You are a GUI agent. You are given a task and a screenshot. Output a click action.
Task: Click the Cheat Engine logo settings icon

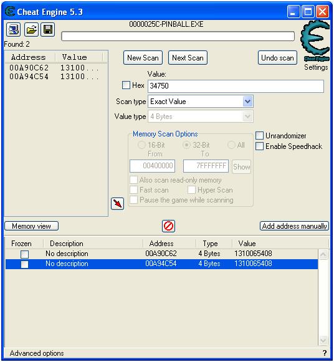click(315, 40)
